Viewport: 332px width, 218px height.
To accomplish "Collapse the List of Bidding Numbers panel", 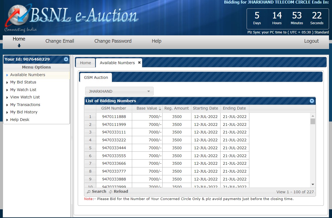I will (x=312, y=101).
